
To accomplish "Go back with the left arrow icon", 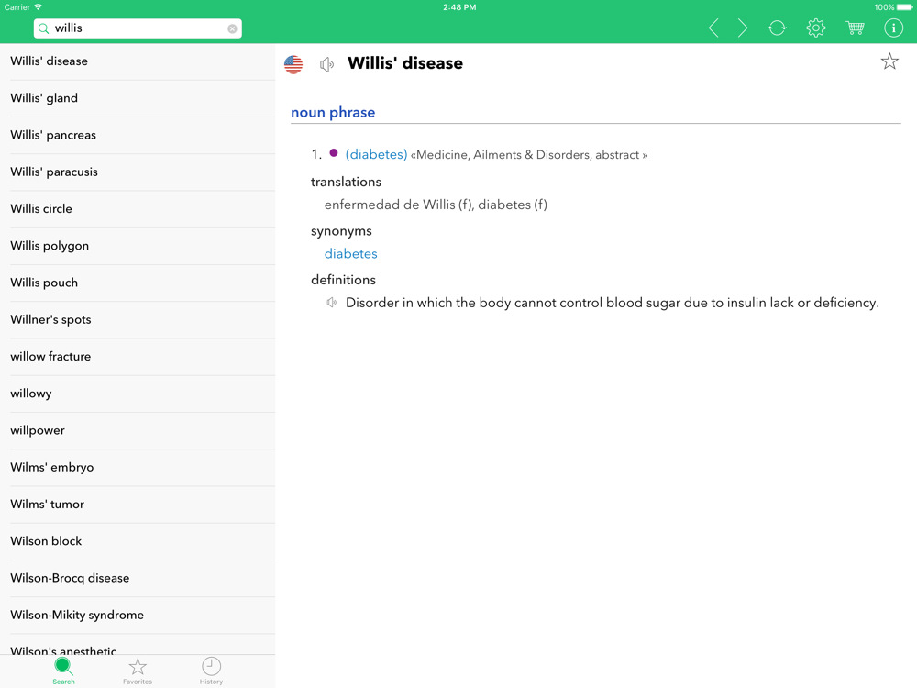I will pos(713,28).
